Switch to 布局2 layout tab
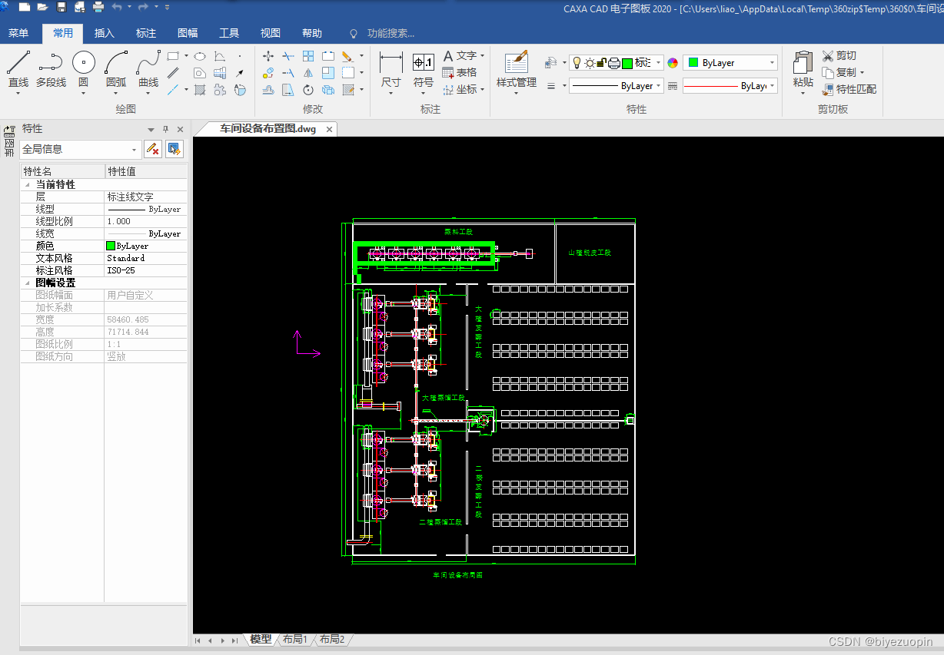The image size is (944, 655). 332,639
